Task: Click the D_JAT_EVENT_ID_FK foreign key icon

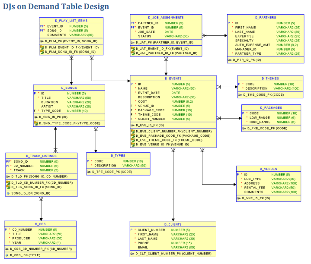Action: click(x=133, y=49)
